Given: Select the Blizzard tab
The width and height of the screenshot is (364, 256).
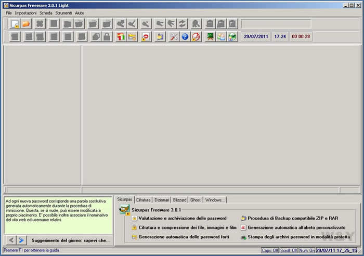Looking at the screenshot, I should click(x=179, y=200).
